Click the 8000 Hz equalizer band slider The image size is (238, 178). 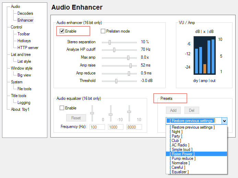pos(129,114)
